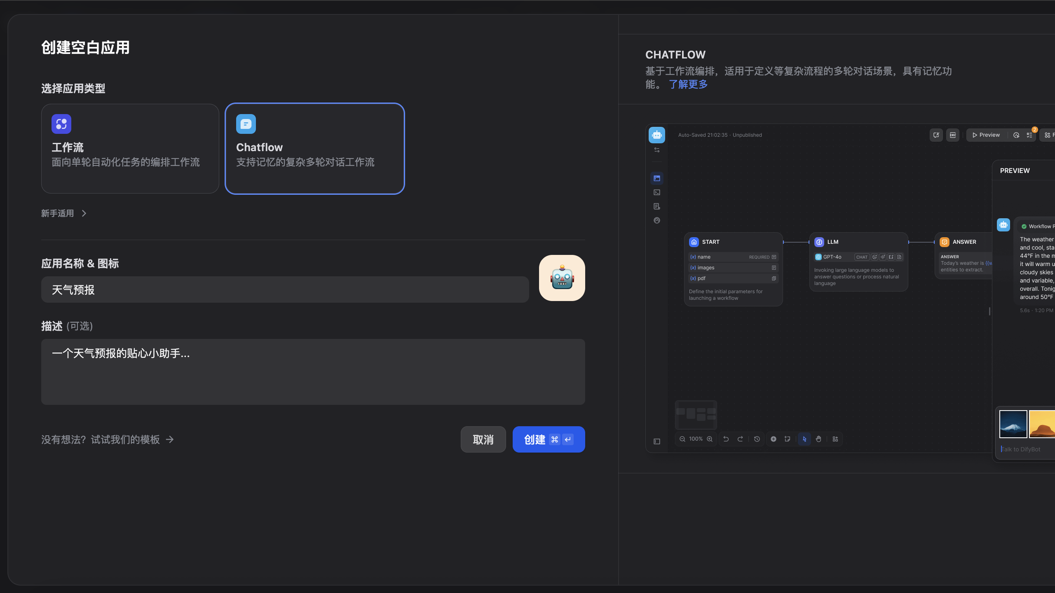
Task: Click the settings sliders icon under app icon
Action: click(x=657, y=150)
